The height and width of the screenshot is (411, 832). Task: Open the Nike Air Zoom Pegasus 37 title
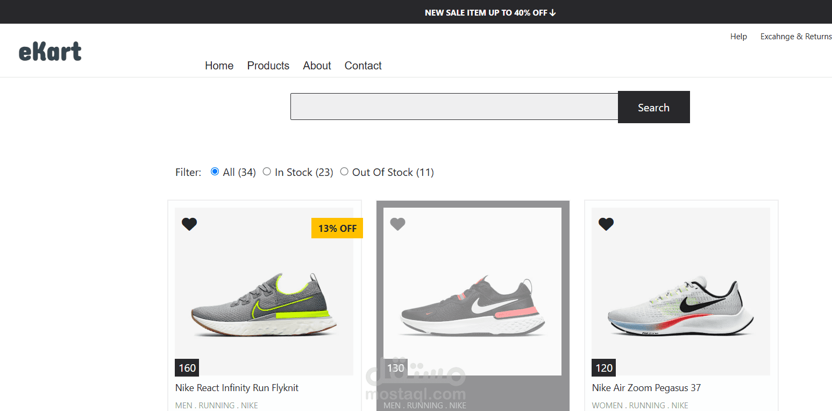pos(646,388)
